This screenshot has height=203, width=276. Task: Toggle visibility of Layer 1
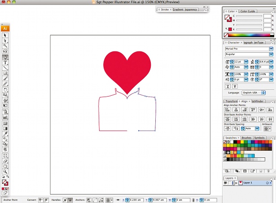[225, 183]
